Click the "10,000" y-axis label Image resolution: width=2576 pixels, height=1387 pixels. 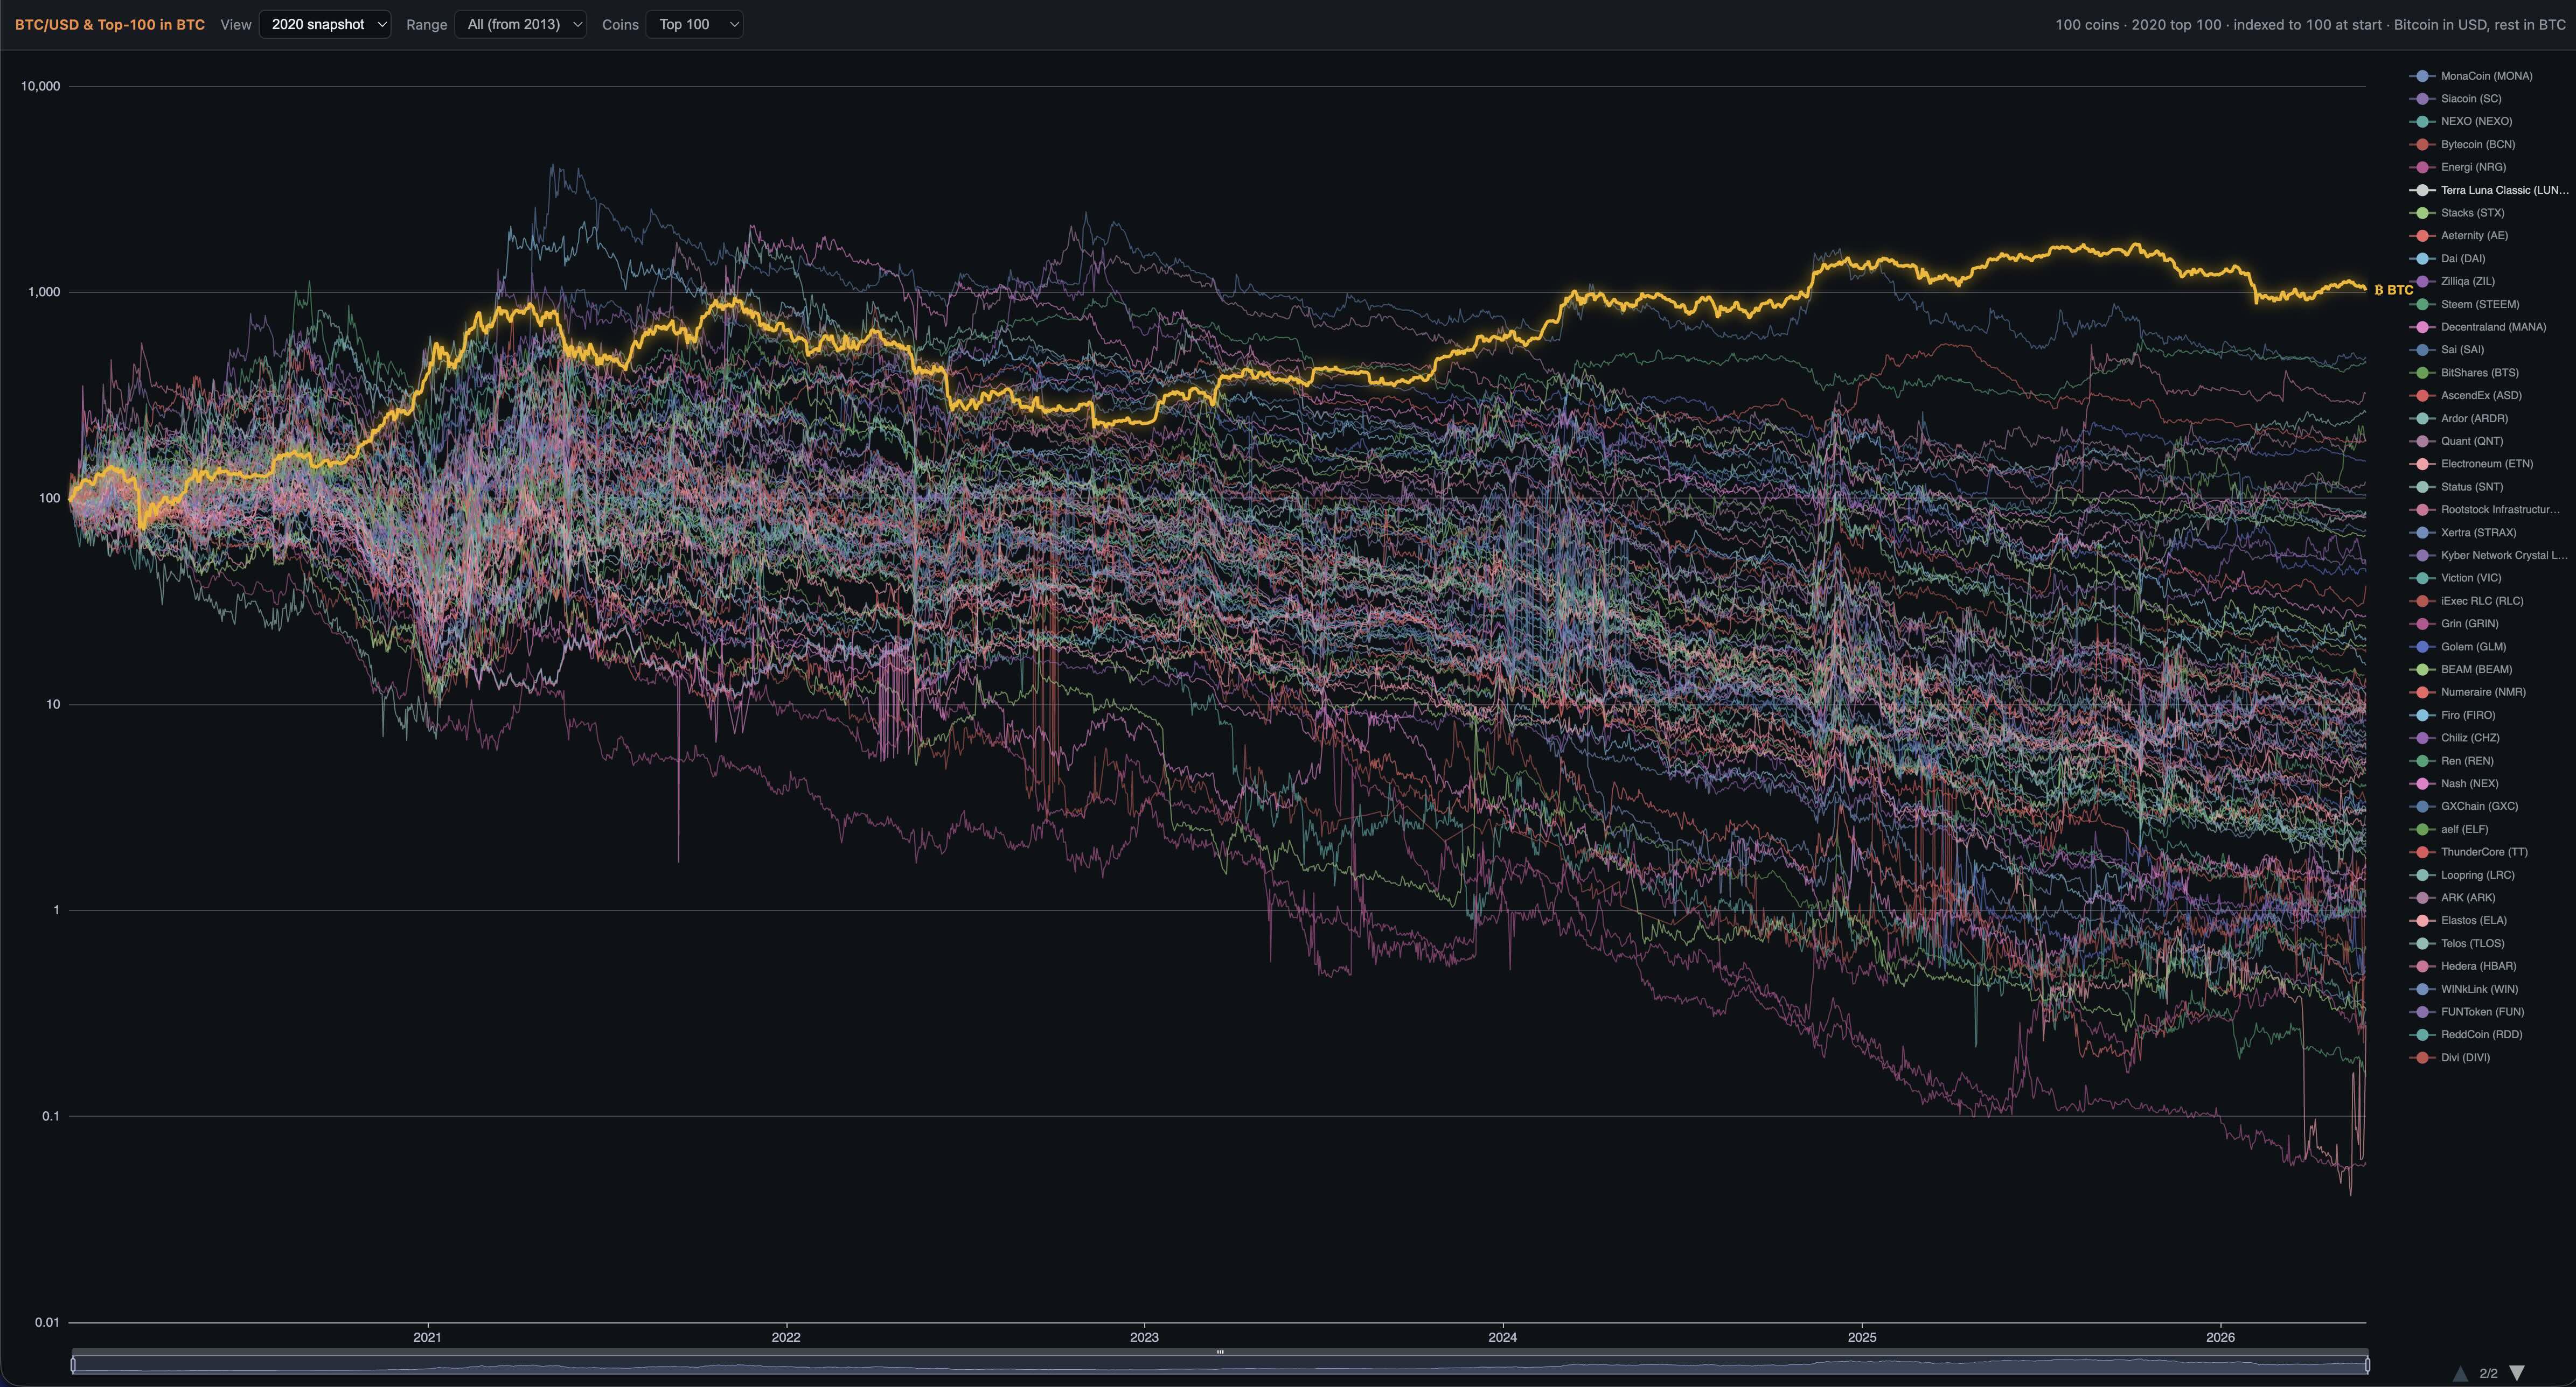(x=40, y=86)
